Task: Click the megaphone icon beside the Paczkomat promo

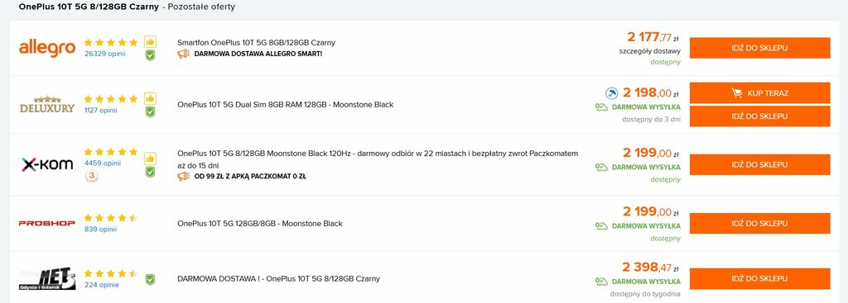Action: click(x=183, y=176)
